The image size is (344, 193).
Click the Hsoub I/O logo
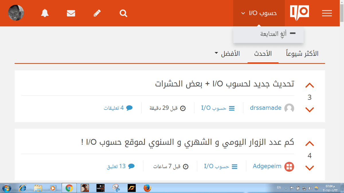coord(300,13)
